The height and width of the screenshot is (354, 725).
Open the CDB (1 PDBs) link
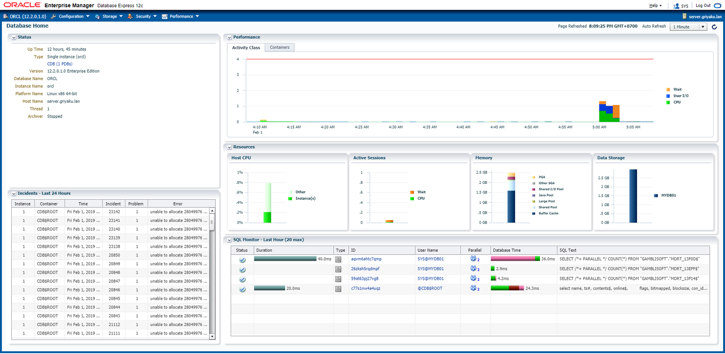(60, 64)
